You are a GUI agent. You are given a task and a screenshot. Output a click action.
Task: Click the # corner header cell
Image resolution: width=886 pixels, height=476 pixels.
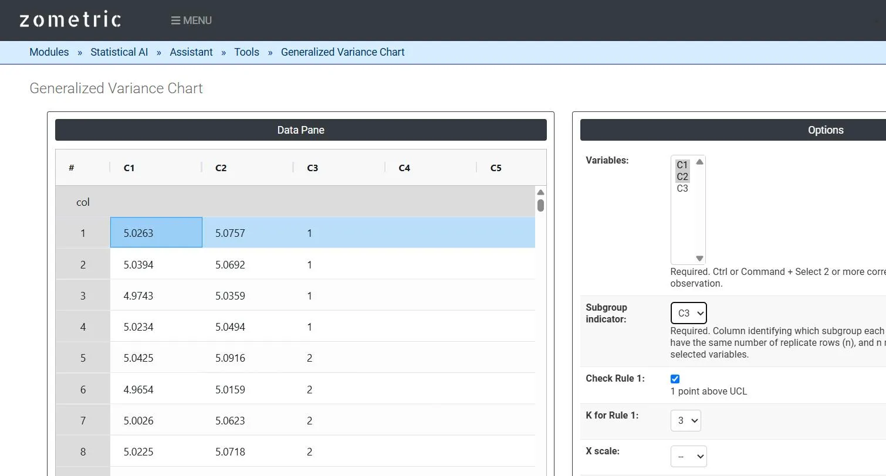83,168
